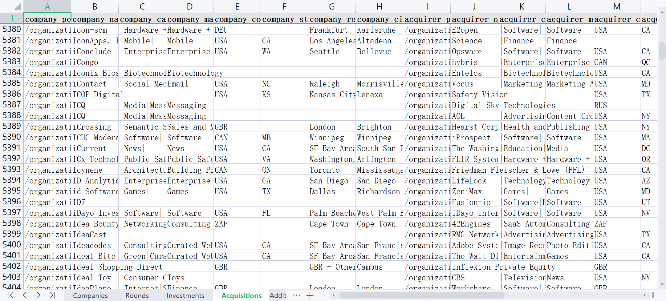
Task: Select the 'RUS' country cell
Action: point(617,105)
